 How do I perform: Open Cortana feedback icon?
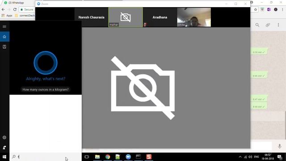(x=4, y=147)
